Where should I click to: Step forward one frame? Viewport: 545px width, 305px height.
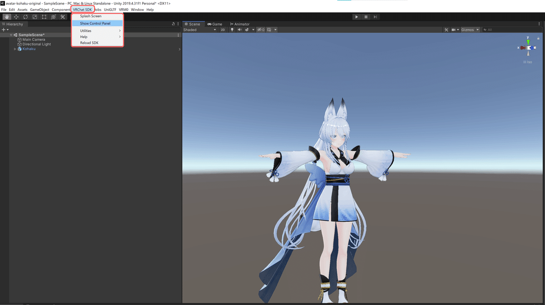tap(375, 17)
